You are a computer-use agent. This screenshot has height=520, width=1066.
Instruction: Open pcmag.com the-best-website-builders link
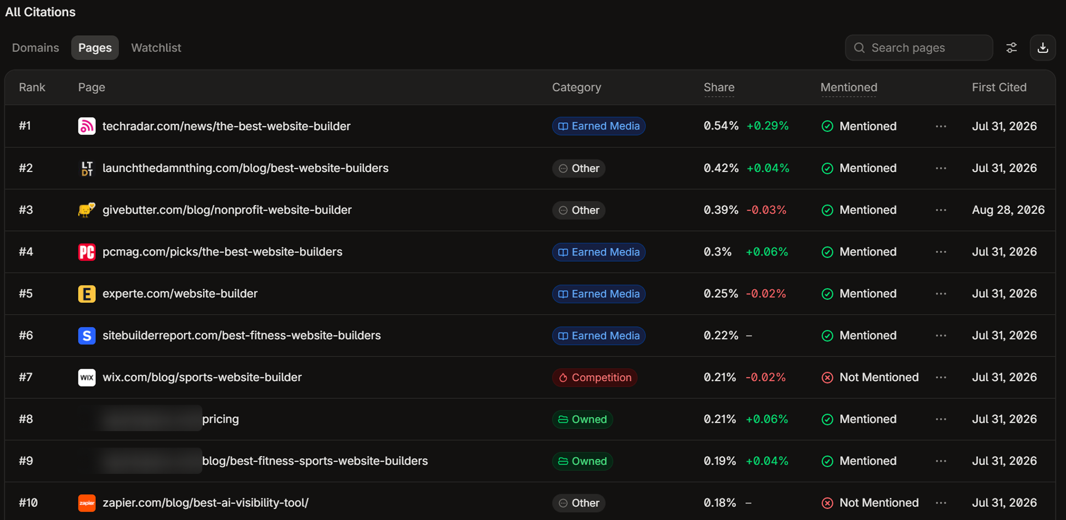[222, 252]
